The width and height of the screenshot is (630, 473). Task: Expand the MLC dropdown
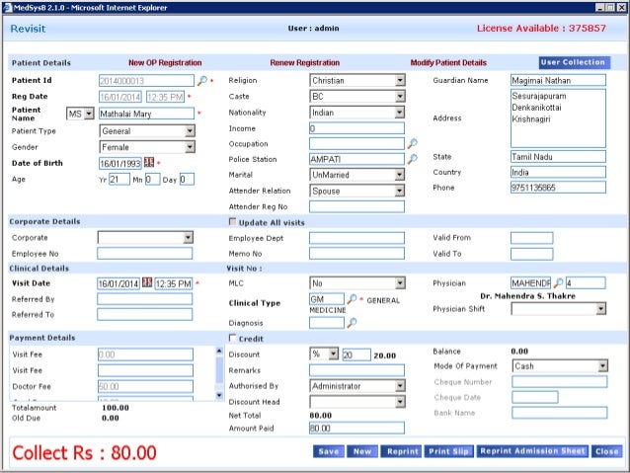[357, 283]
